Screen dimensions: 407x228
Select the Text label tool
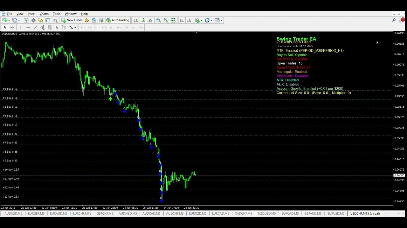pos(57,28)
